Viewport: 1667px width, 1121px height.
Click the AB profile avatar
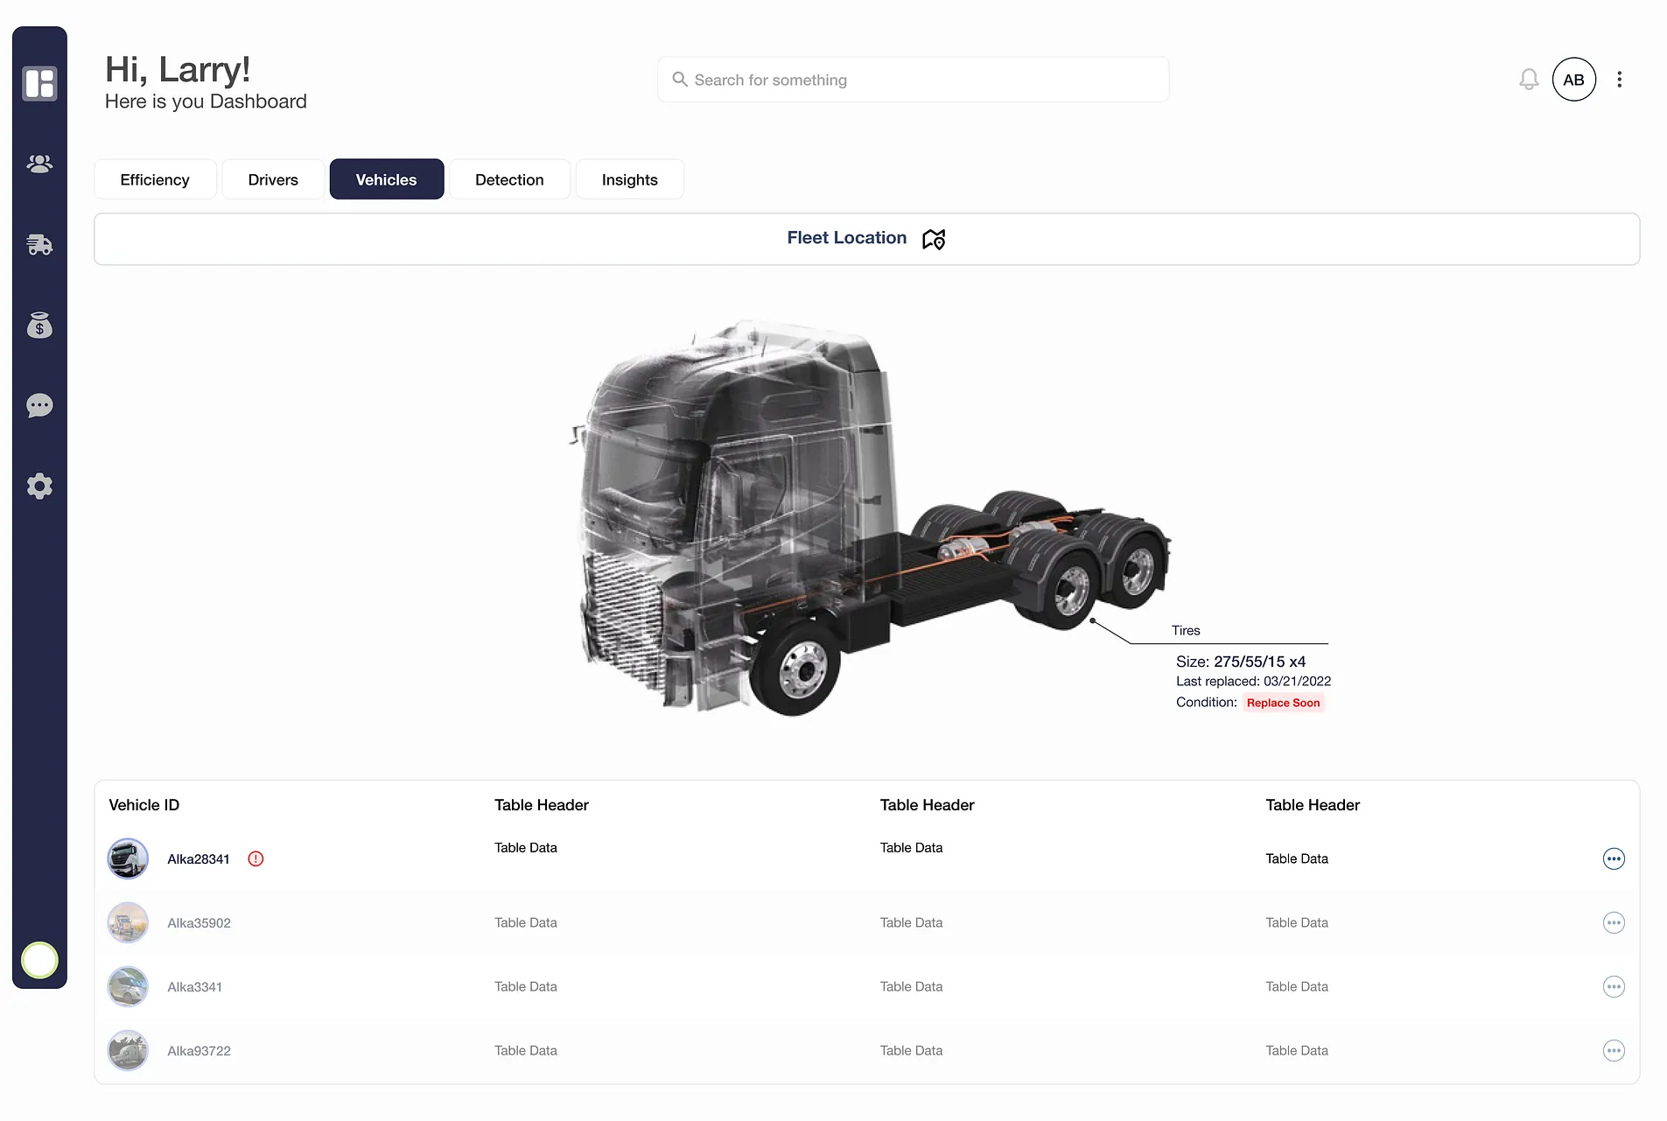(1573, 80)
